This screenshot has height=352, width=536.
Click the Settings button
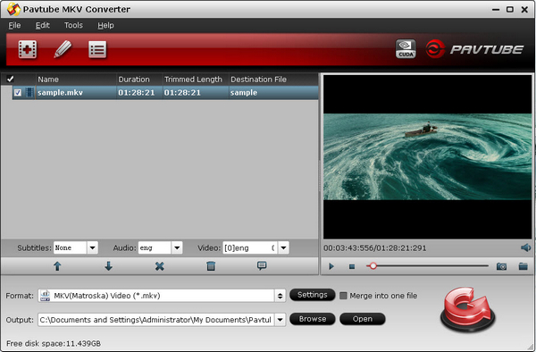[x=312, y=295]
